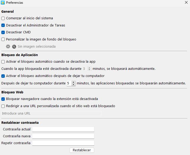The image size is (190, 155).
Task: Select the Repetir contraseña field
Action: [x=63, y=143]
